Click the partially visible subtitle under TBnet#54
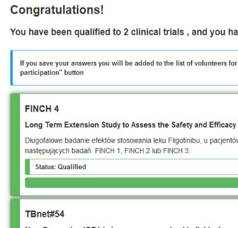 click(x=131, y=227)
